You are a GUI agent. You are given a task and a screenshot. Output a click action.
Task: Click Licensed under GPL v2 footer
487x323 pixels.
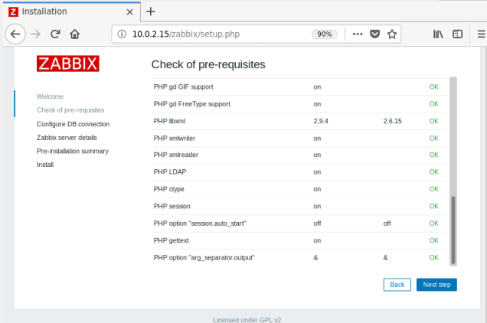point(247,320)
